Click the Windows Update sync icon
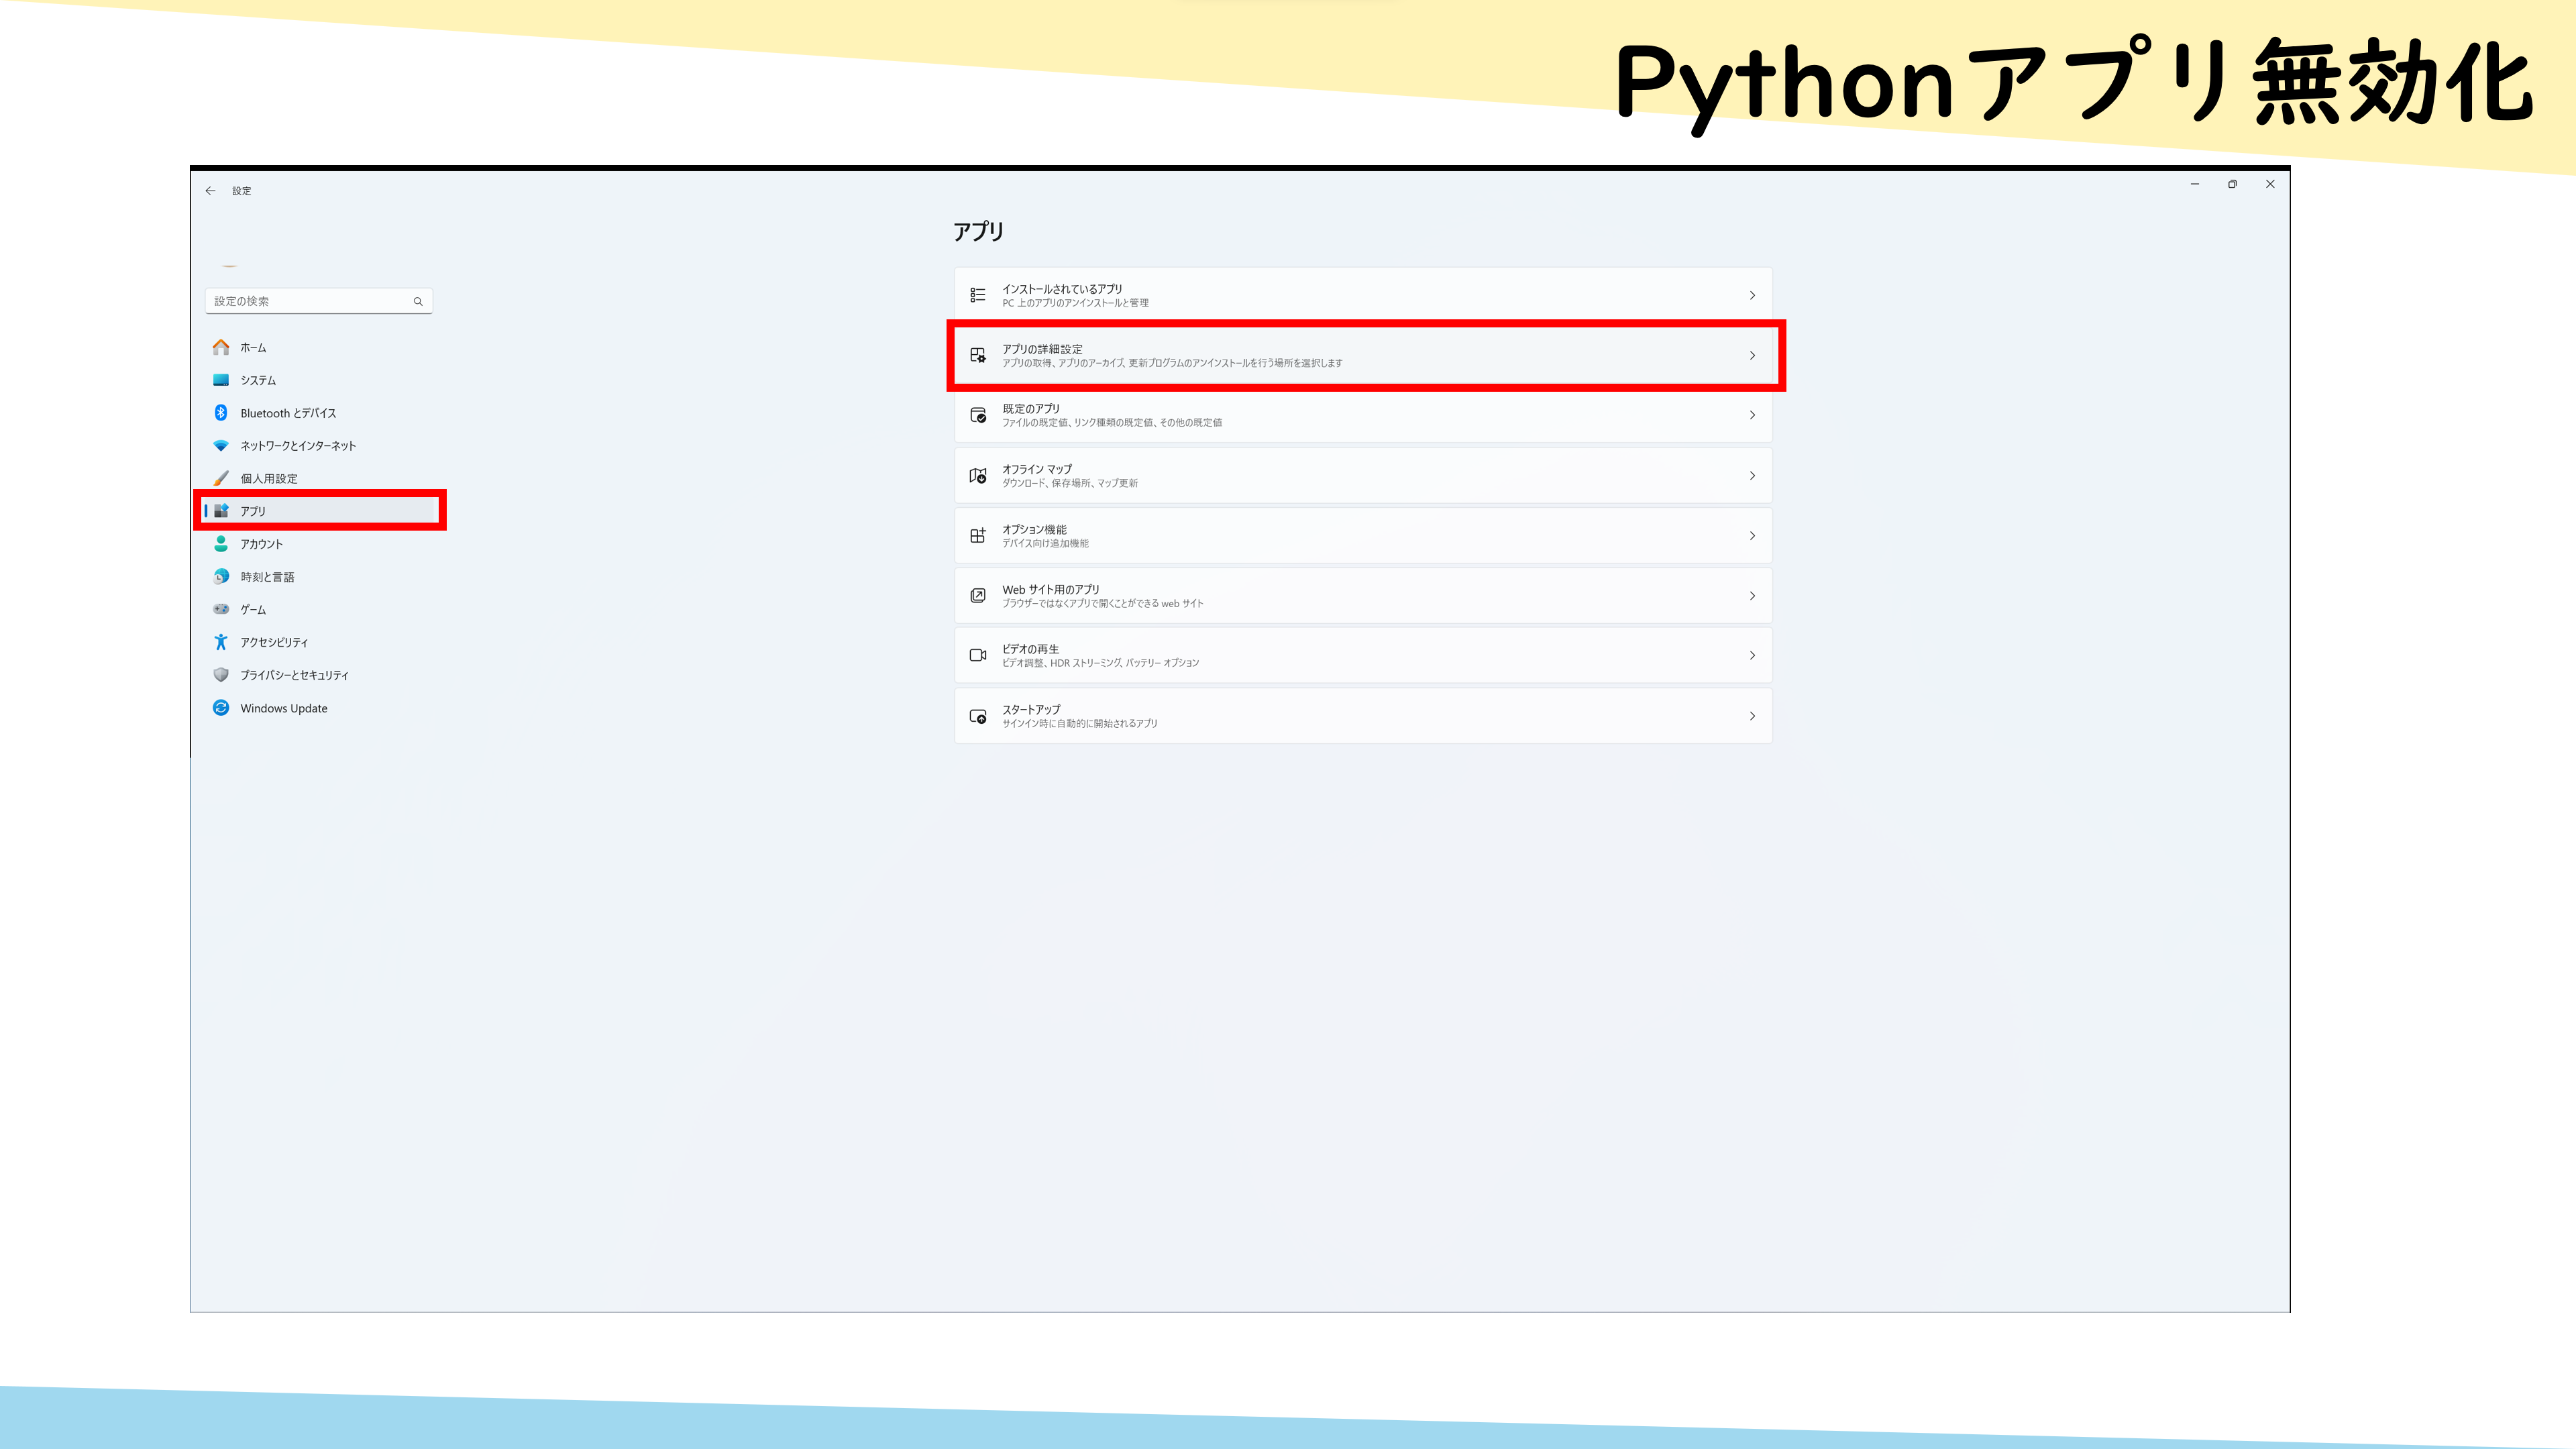 (221, 708)
